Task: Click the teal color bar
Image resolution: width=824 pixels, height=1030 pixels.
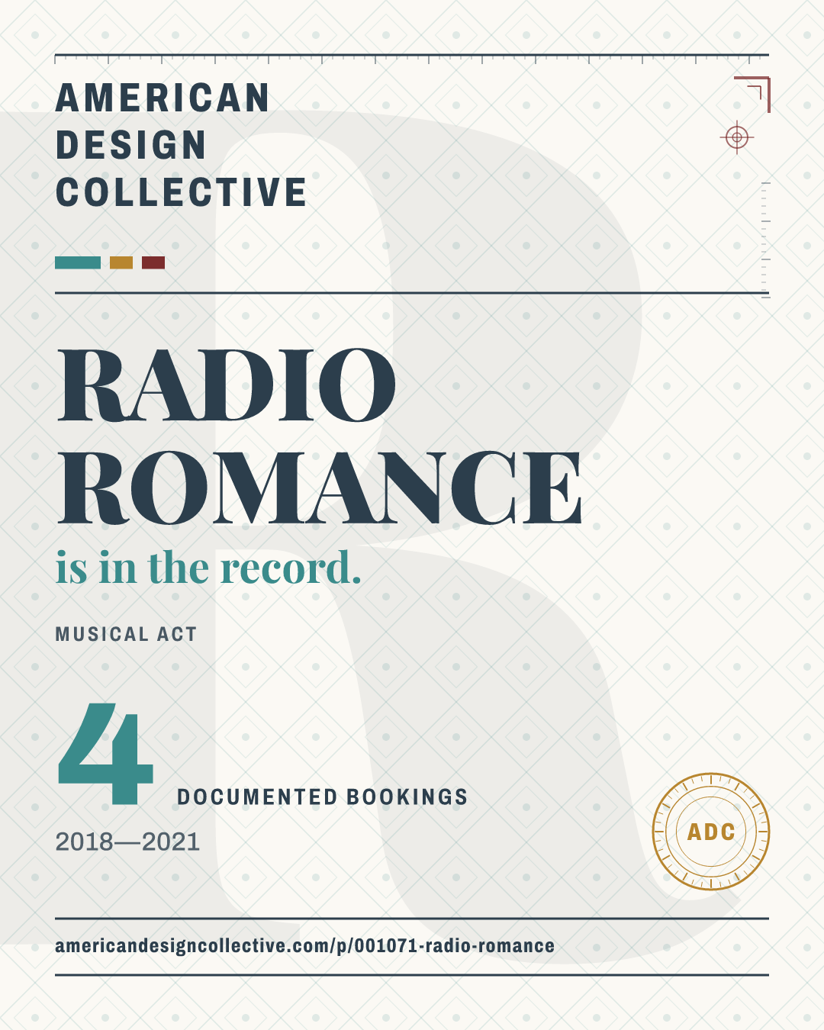Action: [78, 262]
